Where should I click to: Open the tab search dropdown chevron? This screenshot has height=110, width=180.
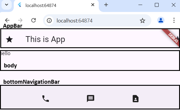pos(7,5)
